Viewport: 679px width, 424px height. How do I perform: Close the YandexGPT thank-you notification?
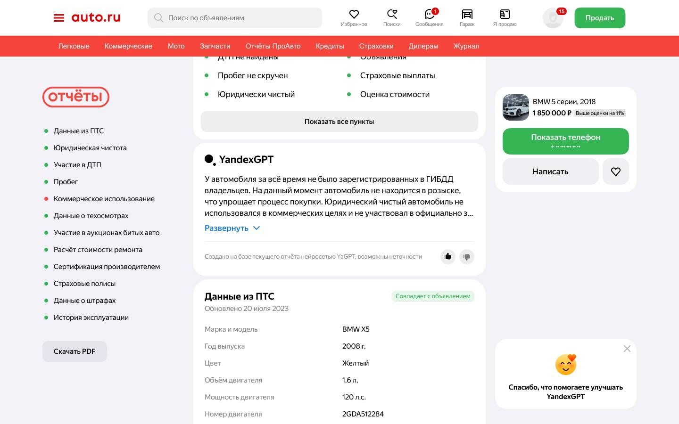(x=627, y=349)
